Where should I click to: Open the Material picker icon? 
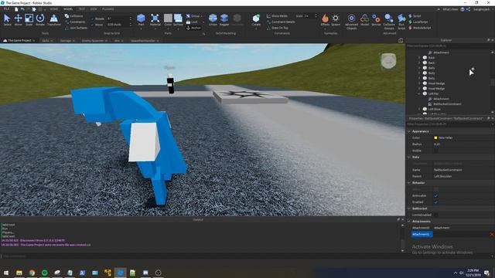(x=155, y=19)
